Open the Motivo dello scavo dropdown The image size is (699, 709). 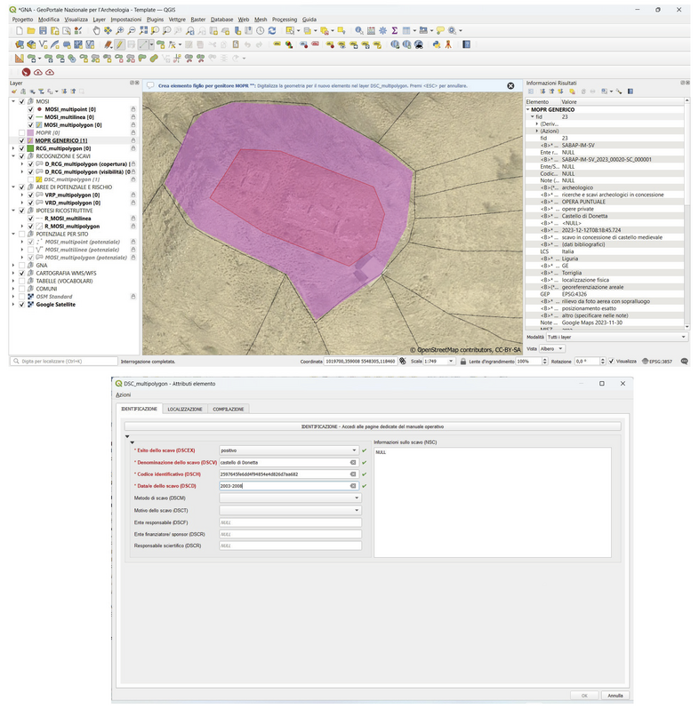pyautogui.click(x=290, y=511)
